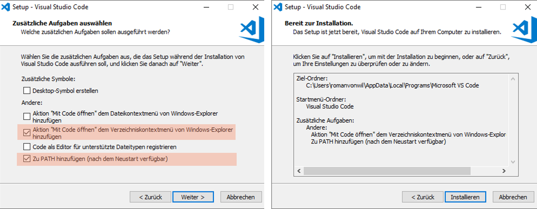
Task: Uncheck 'Mit Code öffnen' for Verzeichniskontextmenü
Action: [x=27, y=133]
